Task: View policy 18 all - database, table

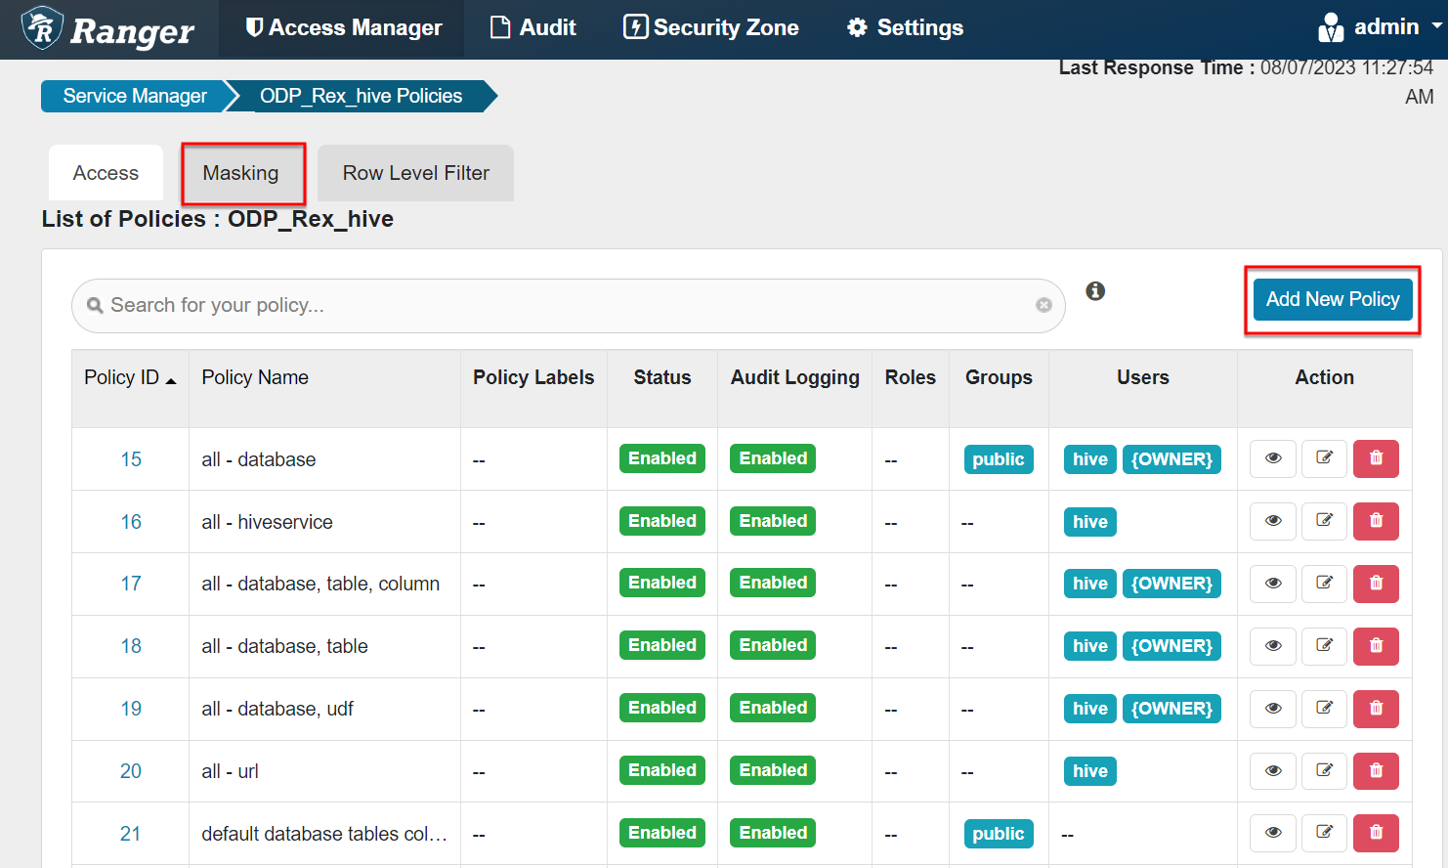Action: click(1273, 646)
